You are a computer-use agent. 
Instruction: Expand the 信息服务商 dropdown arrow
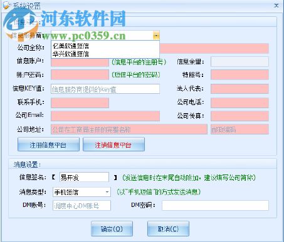(156, 36)
